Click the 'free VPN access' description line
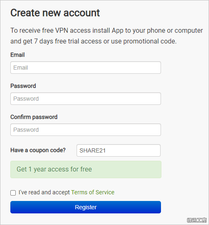Viewport: 209px width, 225px height. click(x=106, y=30)
